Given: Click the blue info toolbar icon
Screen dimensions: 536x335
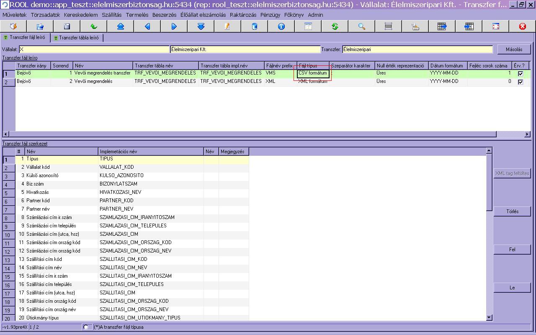Looking at the screenshot, I should click(281, 26).
